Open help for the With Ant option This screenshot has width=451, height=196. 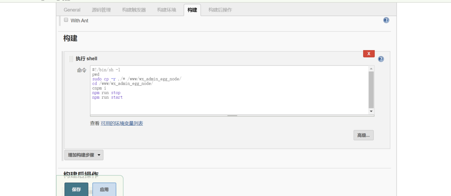[386, 20]
